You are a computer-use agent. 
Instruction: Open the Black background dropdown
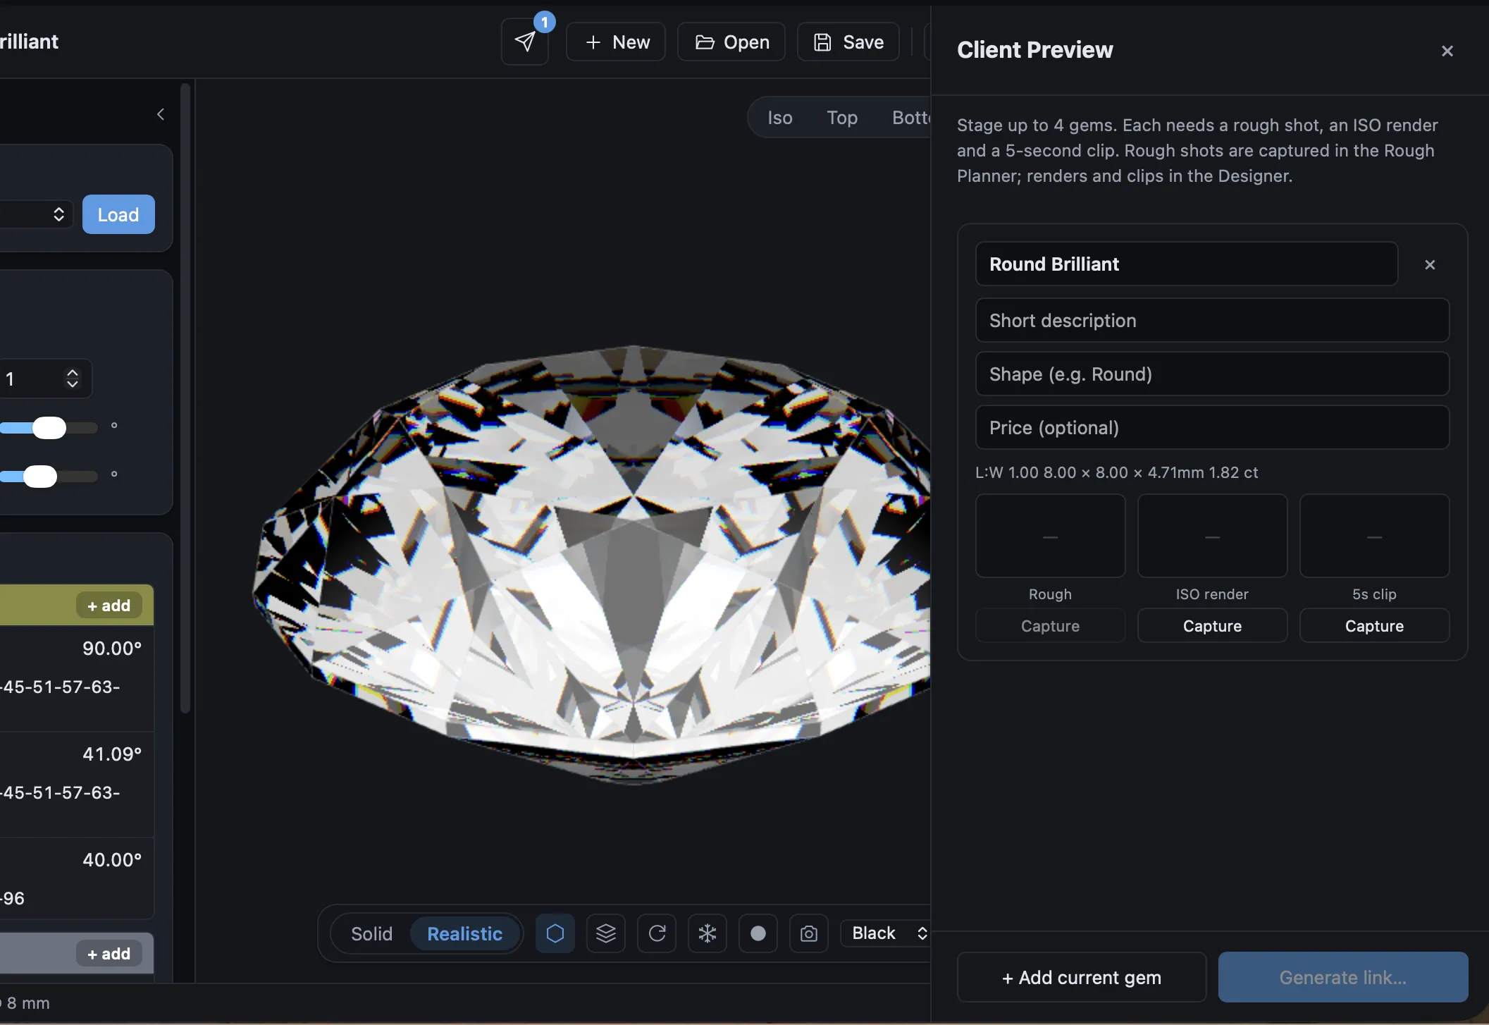click(886, 933)
